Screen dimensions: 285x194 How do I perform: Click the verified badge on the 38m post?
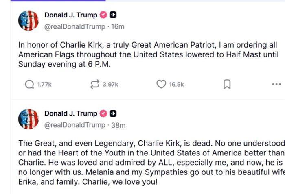click(x=103, y=113)
